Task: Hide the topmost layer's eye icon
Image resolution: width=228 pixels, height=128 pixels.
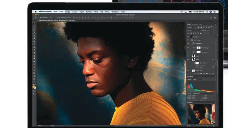Action: click(x=188, y=37)
